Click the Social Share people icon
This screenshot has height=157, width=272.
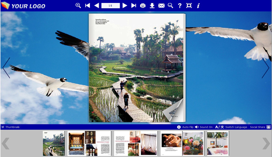tap(269, 127)
